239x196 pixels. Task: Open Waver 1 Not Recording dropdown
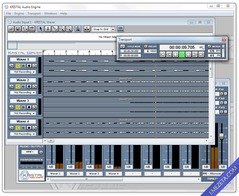[x=23, y=72]
